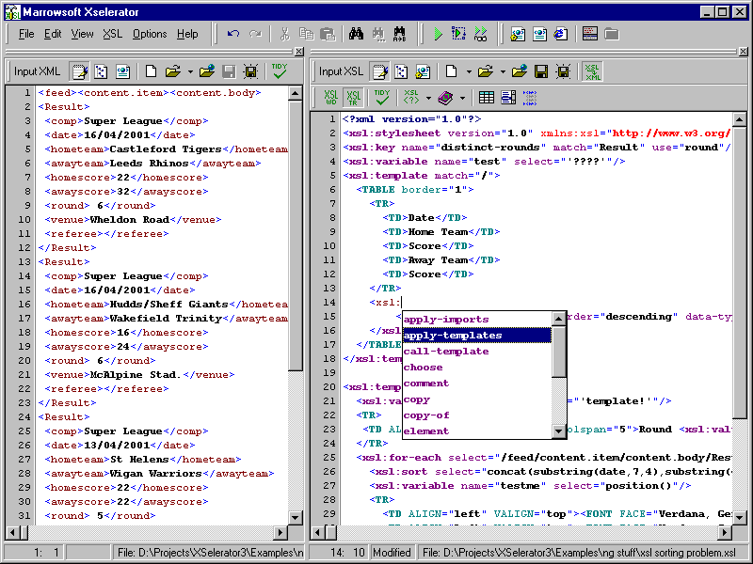The width and height of the screenshot is (753, 564).
Task: Expand recent files dropdown in Input XML pane
Action: [x=190, y=72]
